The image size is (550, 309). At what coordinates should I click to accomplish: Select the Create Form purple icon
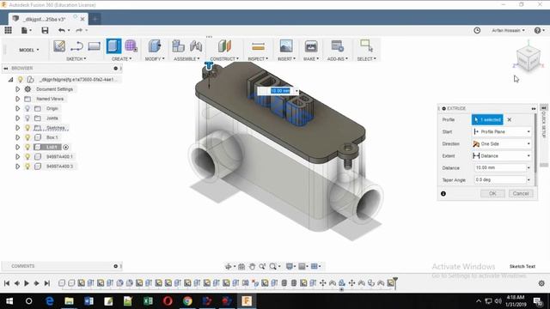pos(131,45)
